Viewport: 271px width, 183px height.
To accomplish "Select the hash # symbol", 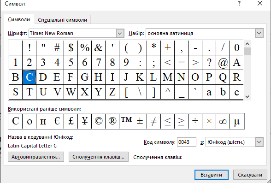I will click(57, 47).
